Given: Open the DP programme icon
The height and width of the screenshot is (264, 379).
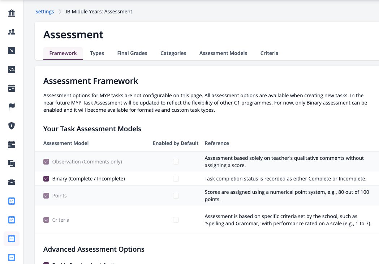Looking at the screenshot, I should point(11,201).
